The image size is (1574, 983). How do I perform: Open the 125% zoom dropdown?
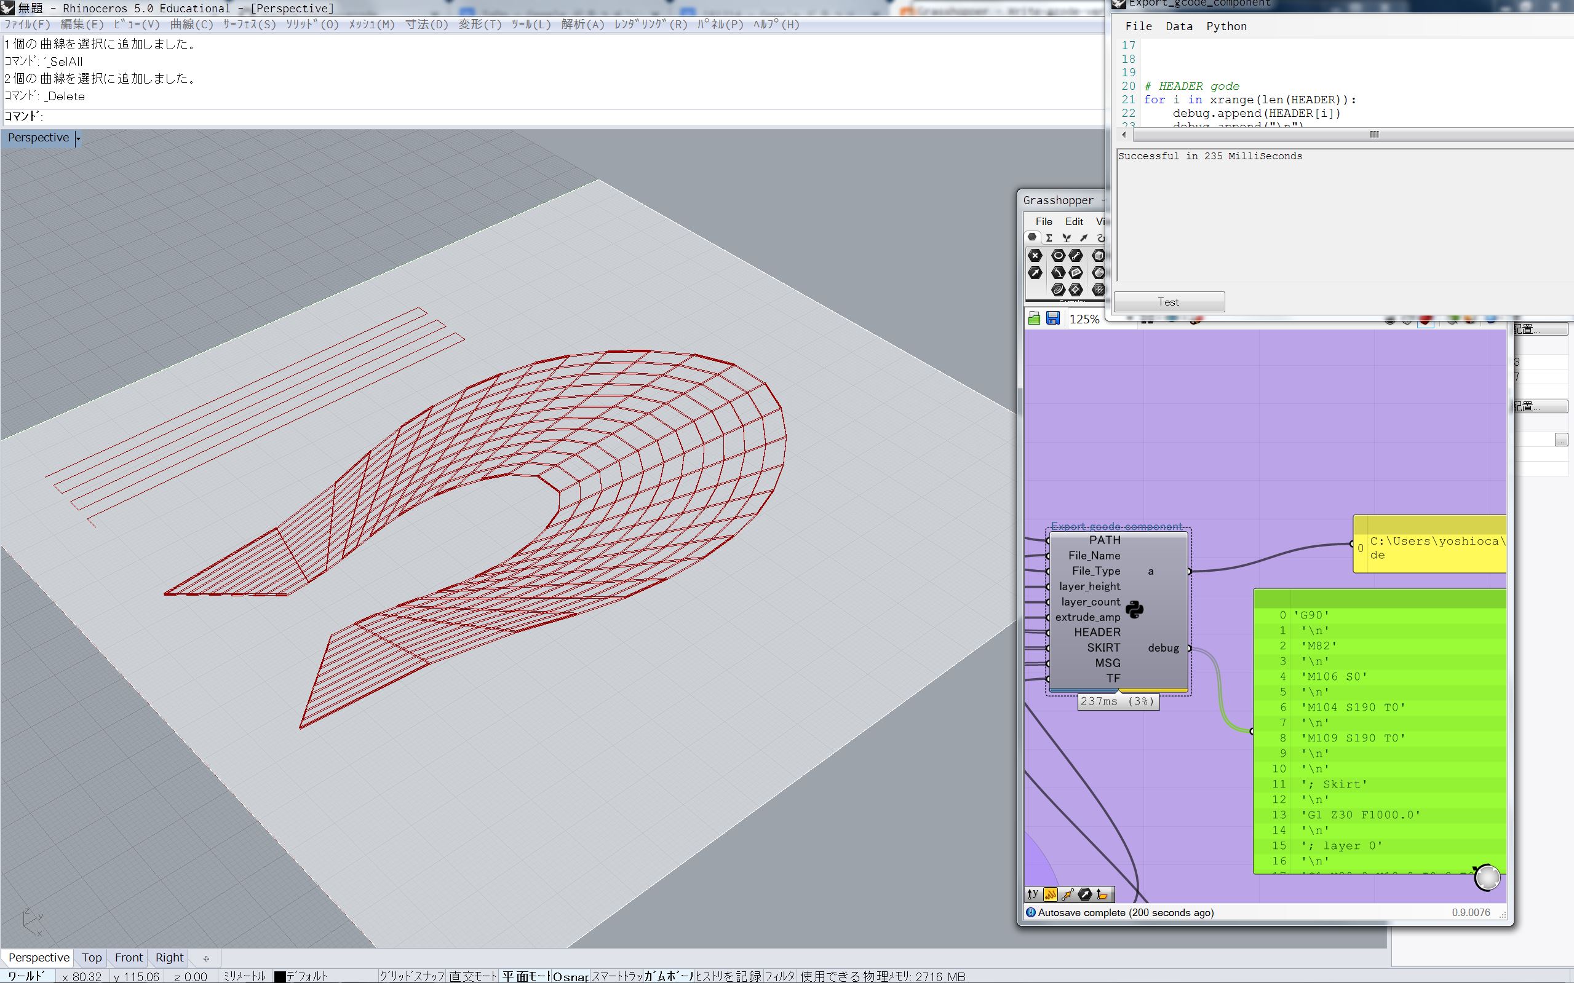coord(1084,319)
